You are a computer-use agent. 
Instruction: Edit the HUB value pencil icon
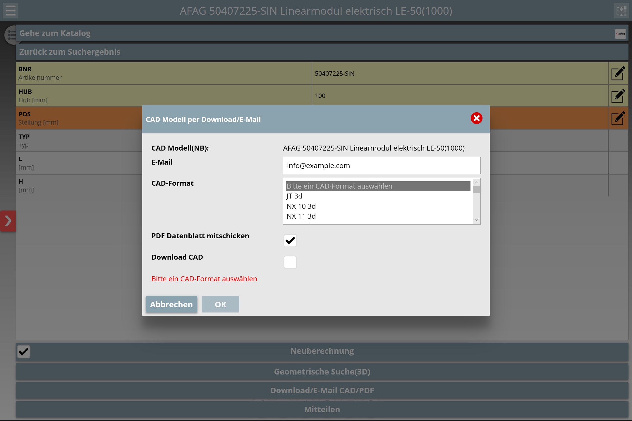click(618, 96)
